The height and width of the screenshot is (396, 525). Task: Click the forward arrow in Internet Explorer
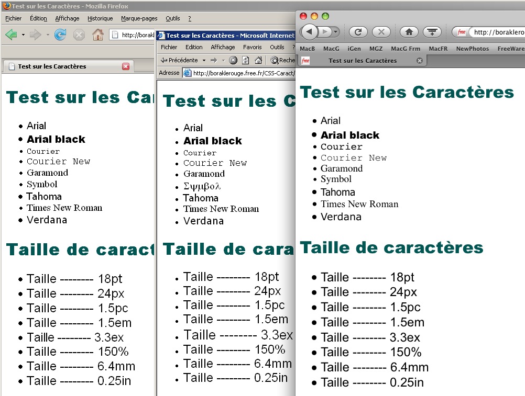tap(214, 60)
